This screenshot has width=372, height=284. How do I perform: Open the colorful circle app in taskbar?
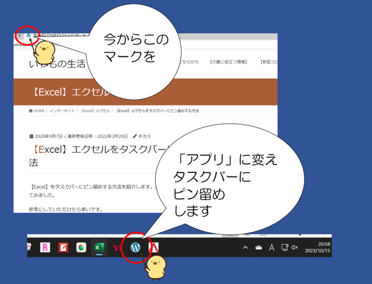tap(81, 248)
